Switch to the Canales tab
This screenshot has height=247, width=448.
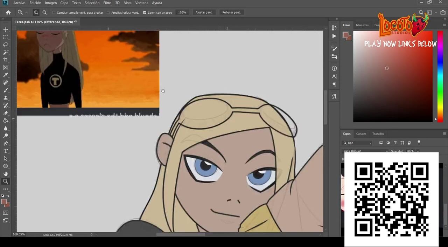coord(361,133)
